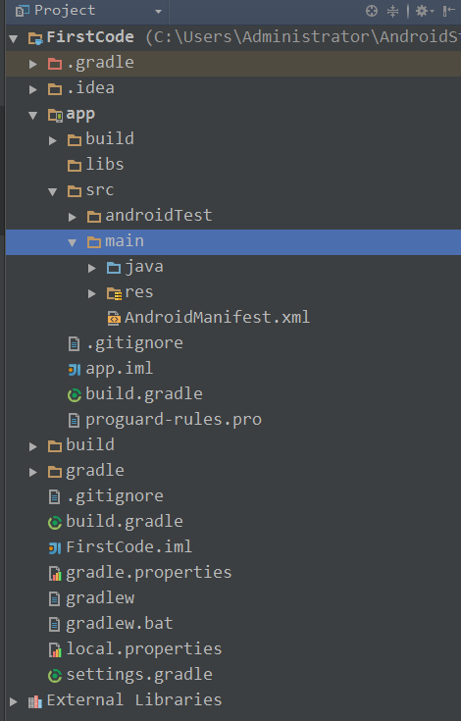This screenshot has height=721, width=461.
Task: Collapse the main folder arrow
Action: coord(73,242)
